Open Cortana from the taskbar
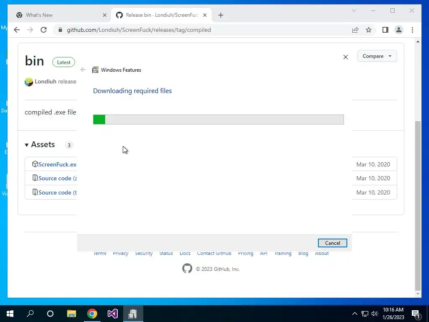The width and height of the screenshot is (429, 322). click(x=50, y=314)
